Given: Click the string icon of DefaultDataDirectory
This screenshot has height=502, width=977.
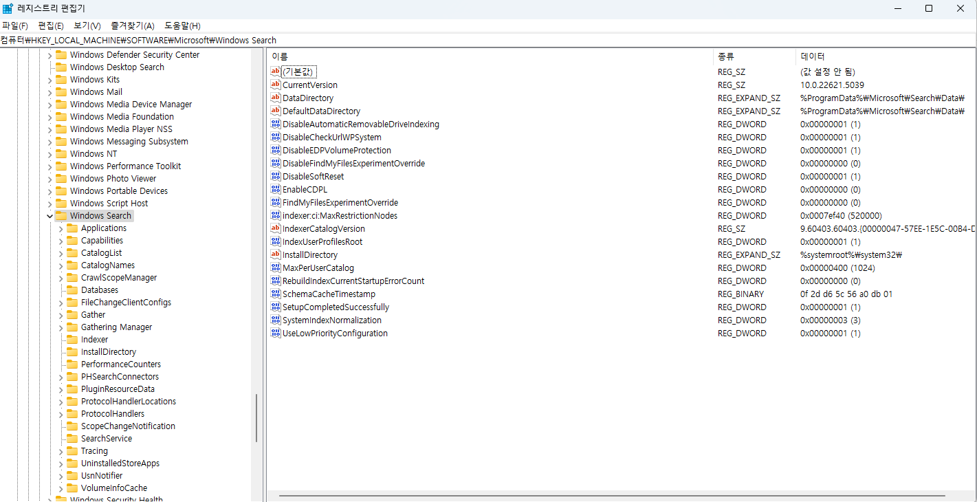Looking at the screenshot, I should click(276, 111).
